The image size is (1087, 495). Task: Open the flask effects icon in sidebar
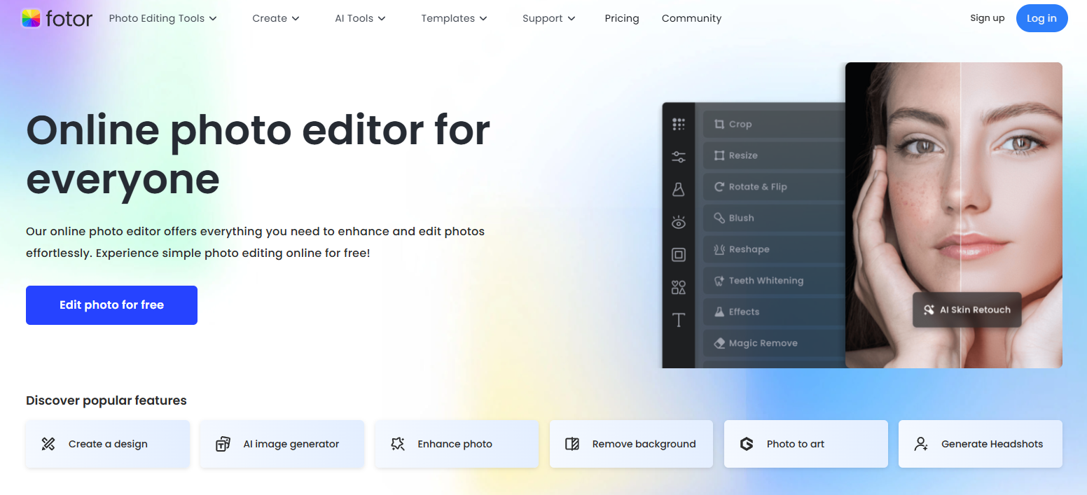pyautogui.click(x=678, y=190)
